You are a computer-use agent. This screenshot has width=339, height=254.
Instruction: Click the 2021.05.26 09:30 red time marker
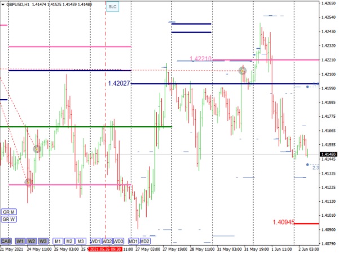pyautogui.click(x=105, y=249)
